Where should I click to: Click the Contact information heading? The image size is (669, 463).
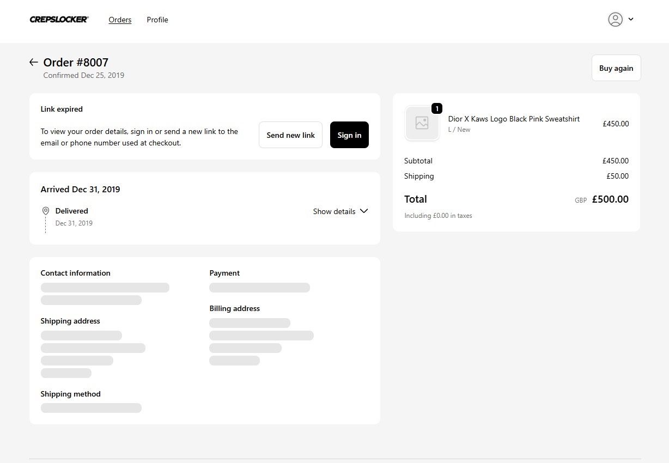(75, 273)
